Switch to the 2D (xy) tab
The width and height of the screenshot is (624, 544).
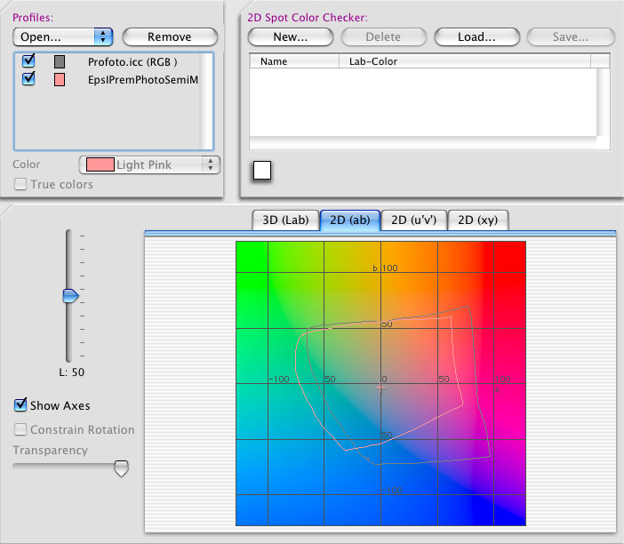point(478,220)
